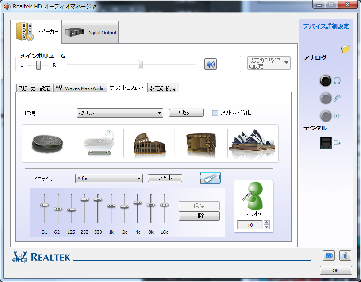Click the black headphone analog jack
This screenshot has height=282, width=361.
point(326,81)
